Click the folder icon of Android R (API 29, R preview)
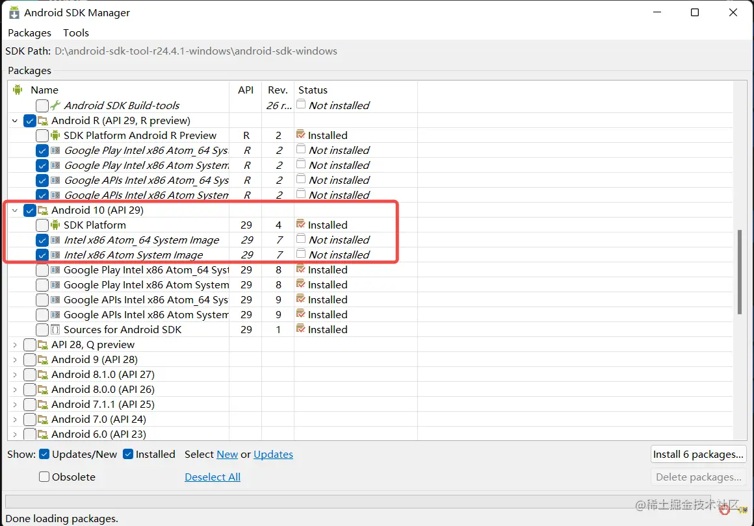 pyautogui.click(x=43, y=121)
